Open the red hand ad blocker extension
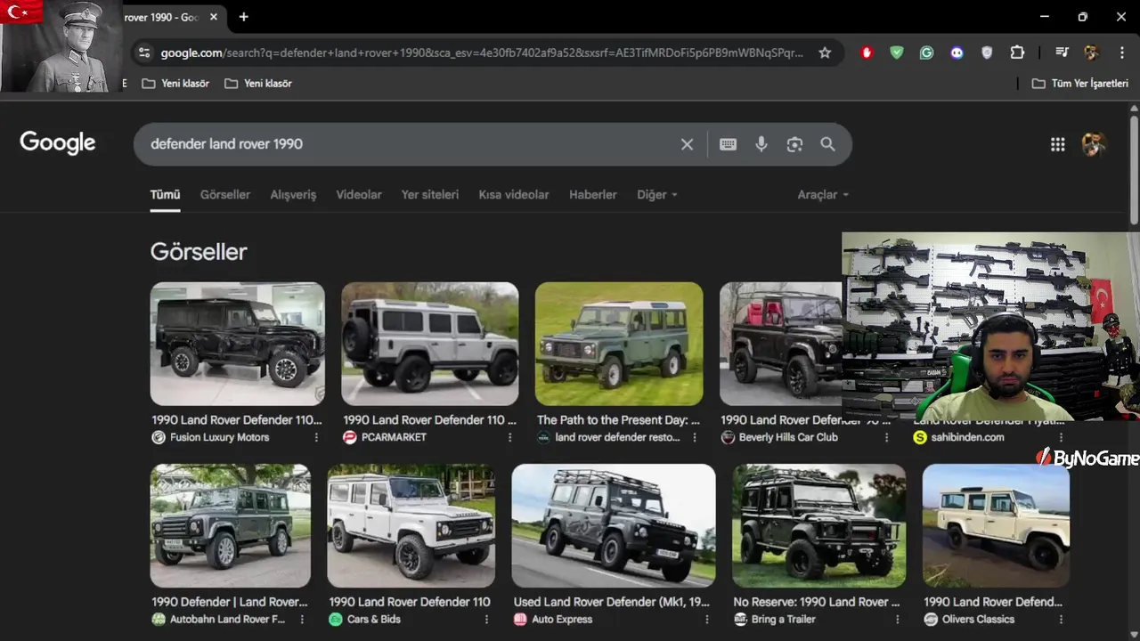 tap(867, 53)
